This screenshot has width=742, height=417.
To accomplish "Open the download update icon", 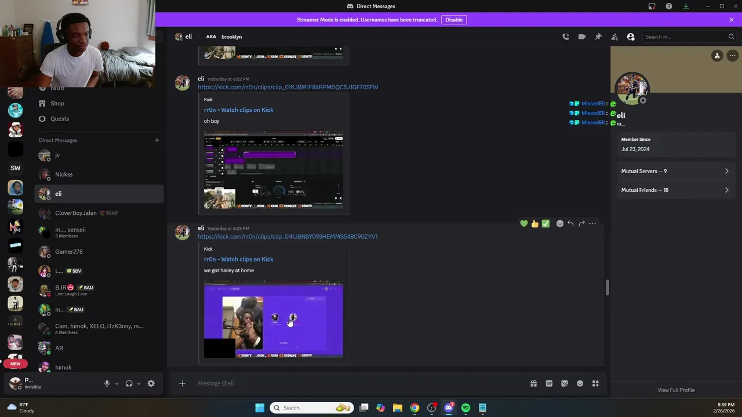I will [x=686, y=6].
